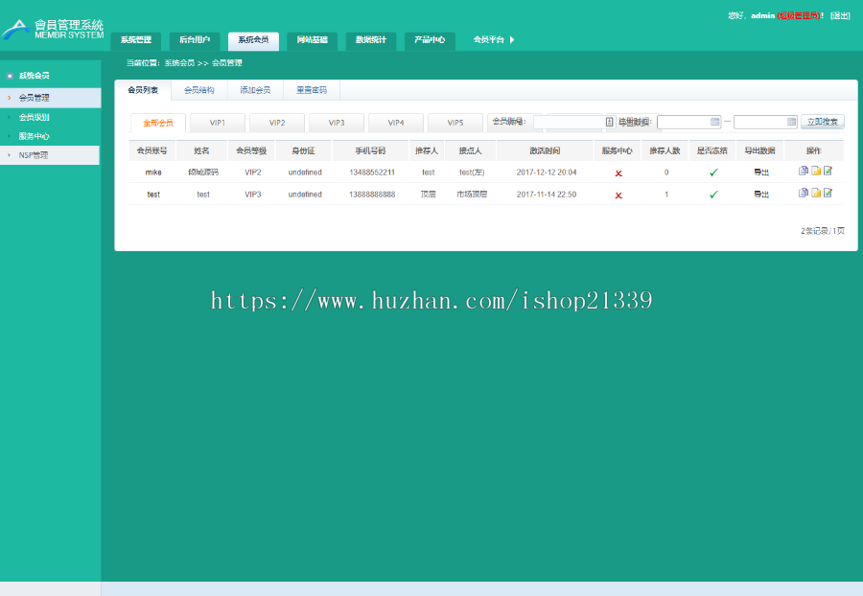Click phone number 13888888888
Screen dimensions: 863x596
pos(372,195)
